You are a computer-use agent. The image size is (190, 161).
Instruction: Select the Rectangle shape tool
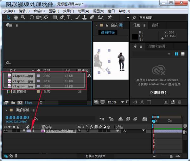[x=55, y=17]
